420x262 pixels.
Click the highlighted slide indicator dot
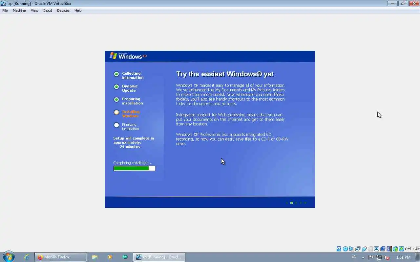click(x=291, y=203)
